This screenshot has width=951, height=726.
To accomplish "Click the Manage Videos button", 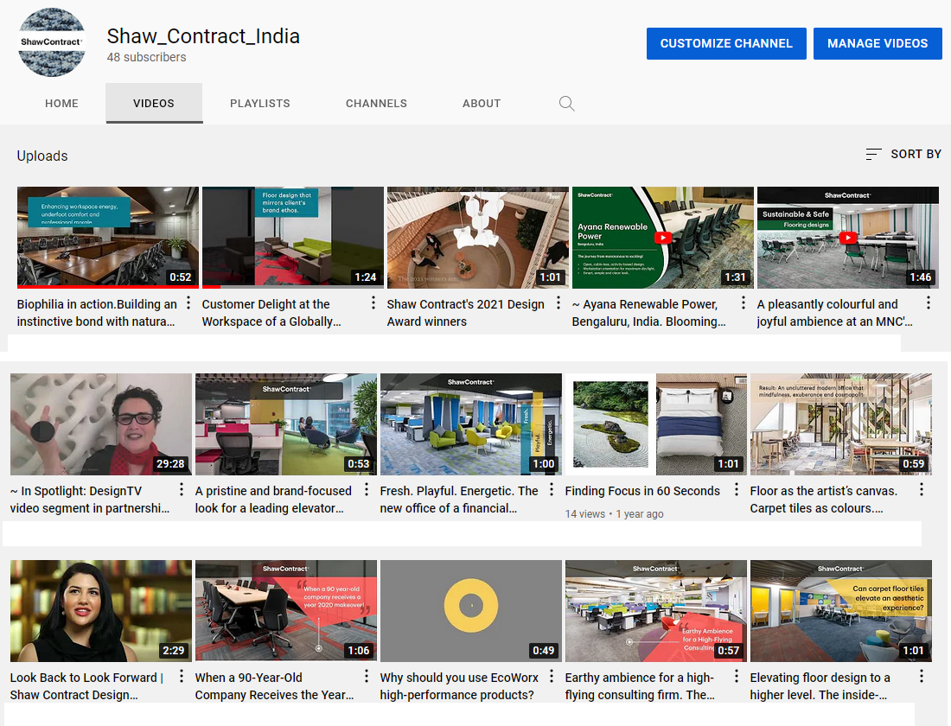I will tap(877, 44).
